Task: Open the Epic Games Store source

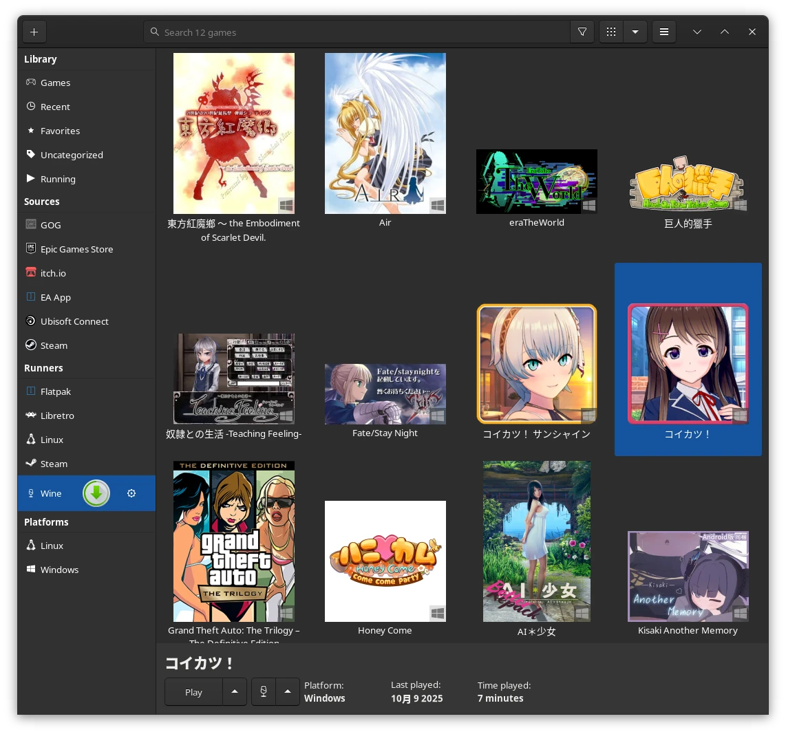Action: [76, 249]
